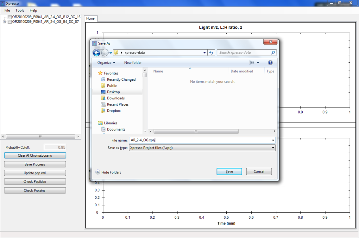Open the Organize dropdown menu
The image size is (359, 238).
click(x=106, y=63)
